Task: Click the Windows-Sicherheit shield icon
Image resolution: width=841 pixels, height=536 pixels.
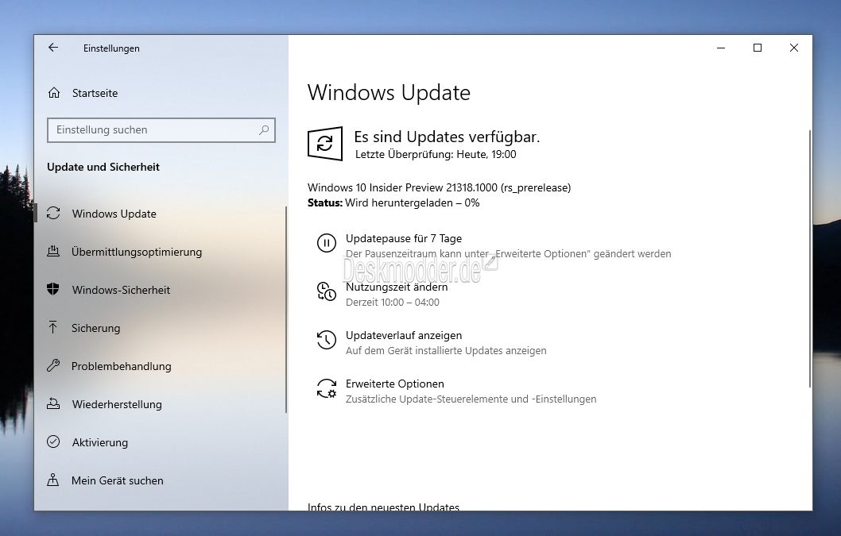Action: (x=53, y=289)
